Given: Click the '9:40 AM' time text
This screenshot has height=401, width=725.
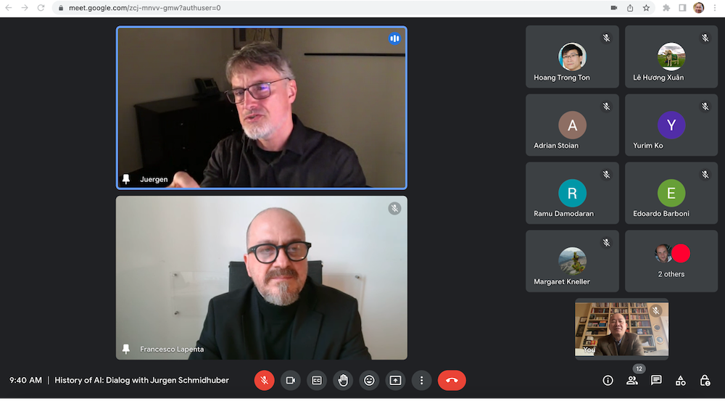Looking at the screenshot, I should (25, 380).
